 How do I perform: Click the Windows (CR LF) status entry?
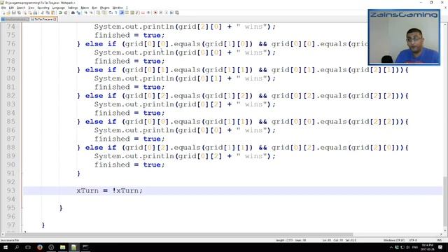click(393, 240)
